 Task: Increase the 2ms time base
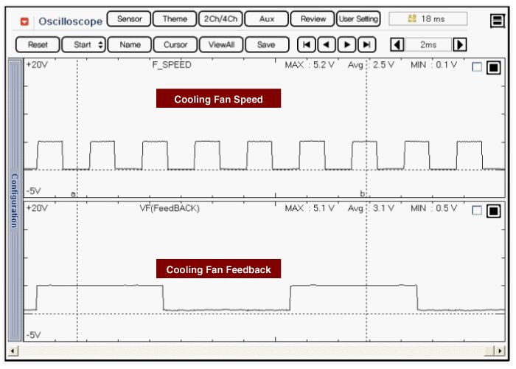coord(460,45)
